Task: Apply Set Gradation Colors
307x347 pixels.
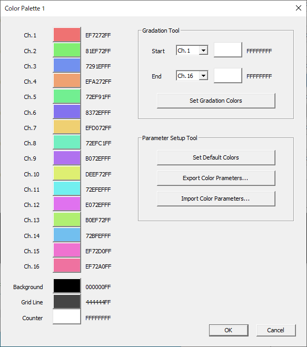Action: pyautogui.click(x=216, y=101)
